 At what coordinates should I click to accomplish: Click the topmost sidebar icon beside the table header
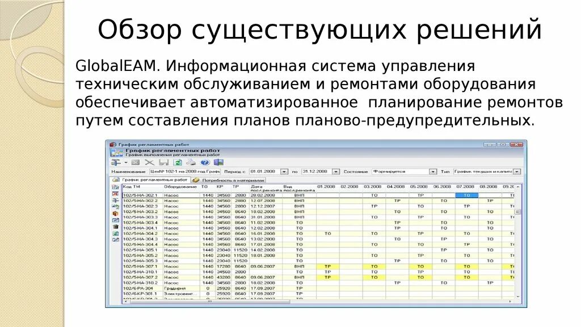[116, 187]
